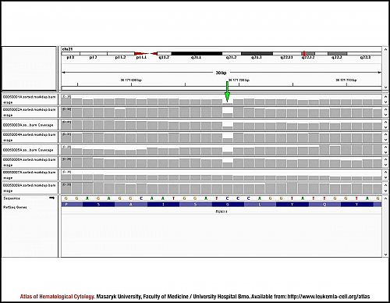Select the 00050001A.sorted.markdup.bam track name

click(x=30, y=97)
